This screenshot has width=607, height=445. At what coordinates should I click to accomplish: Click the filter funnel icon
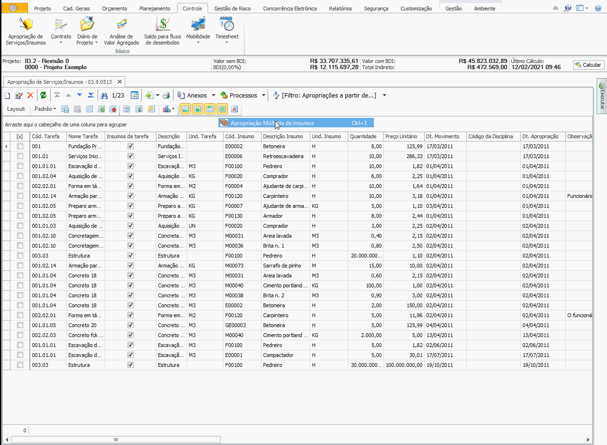point(277,96)
